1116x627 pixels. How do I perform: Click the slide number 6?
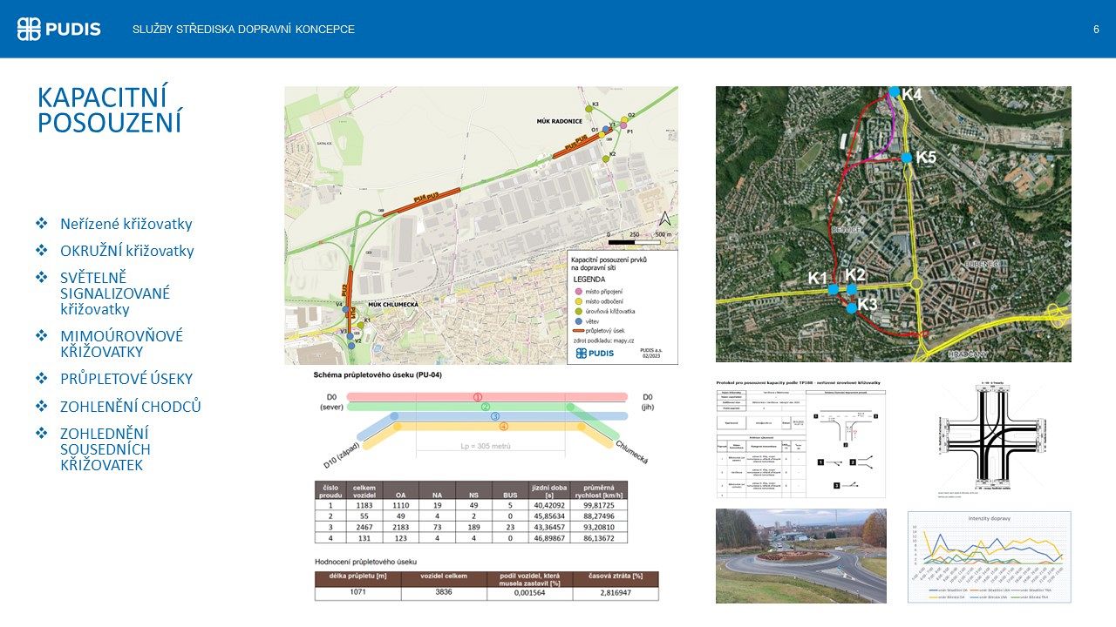(x=1096, y=30)
